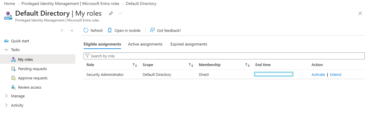Activate the Security Administrator role
368x115 pixels.
[x=318, y=74]
